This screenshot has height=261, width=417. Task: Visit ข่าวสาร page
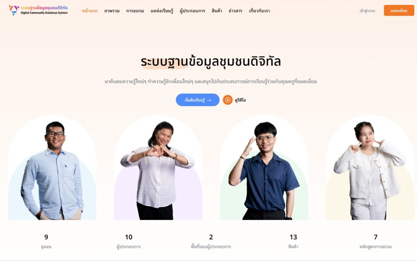point(235,11)
